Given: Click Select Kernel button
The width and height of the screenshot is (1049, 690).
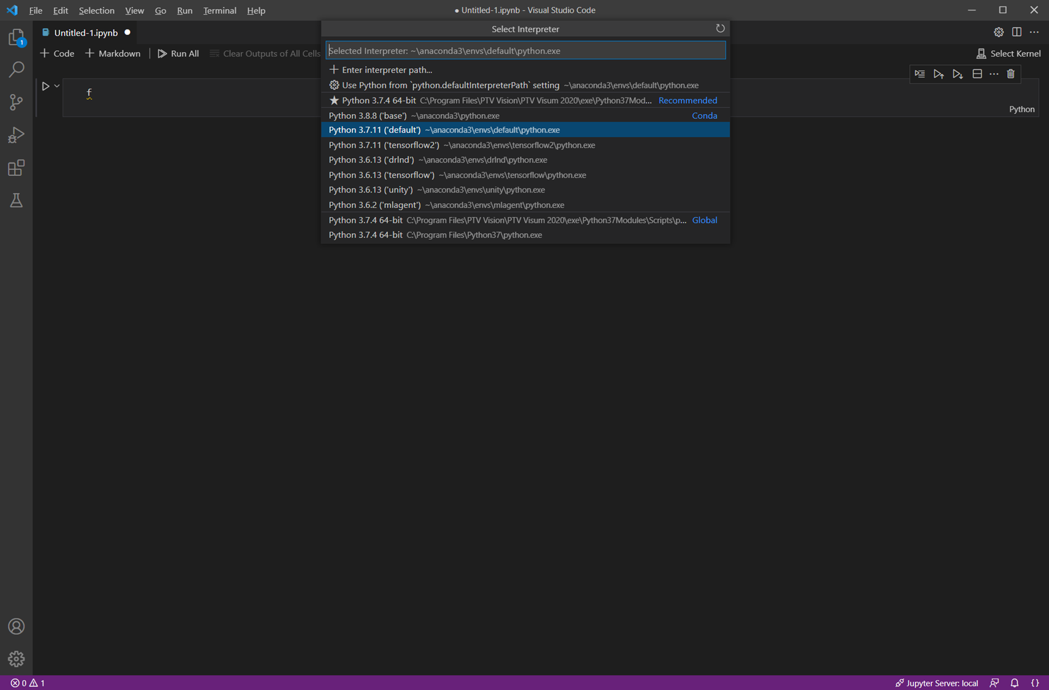Looking at the screenshot, I should pyautogui.click(x=1008, y=53).
